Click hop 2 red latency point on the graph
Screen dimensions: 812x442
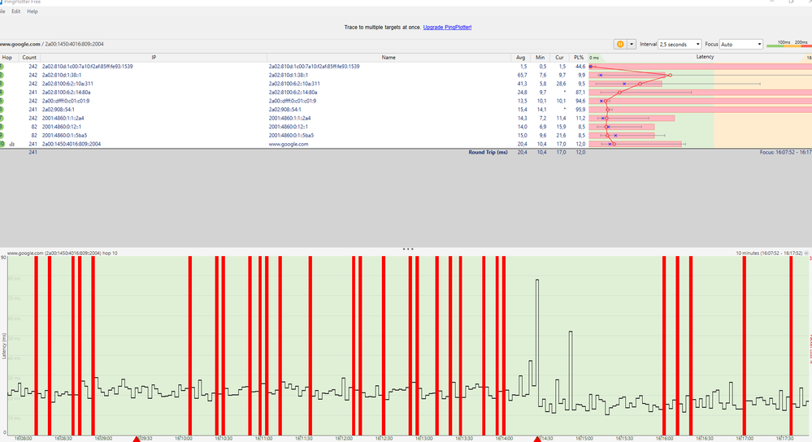coord(670,75)
